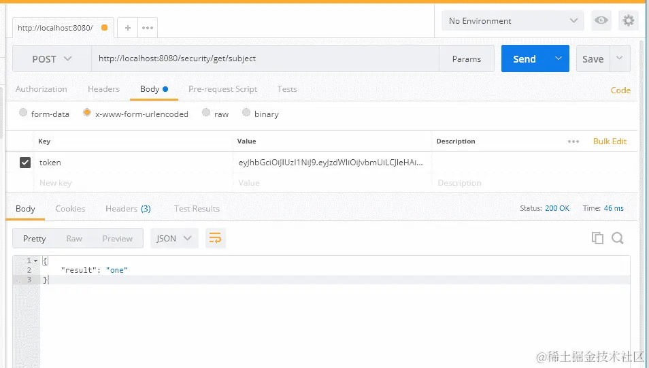This screenshot has width=649, height=368.
Task: Open the JSON format dropdown
Action: [174, 238]
